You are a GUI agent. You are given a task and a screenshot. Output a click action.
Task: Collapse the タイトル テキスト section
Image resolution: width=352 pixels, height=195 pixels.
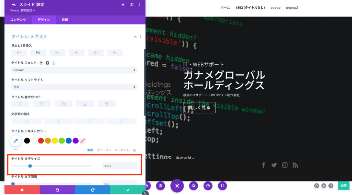tap(135, 36)
